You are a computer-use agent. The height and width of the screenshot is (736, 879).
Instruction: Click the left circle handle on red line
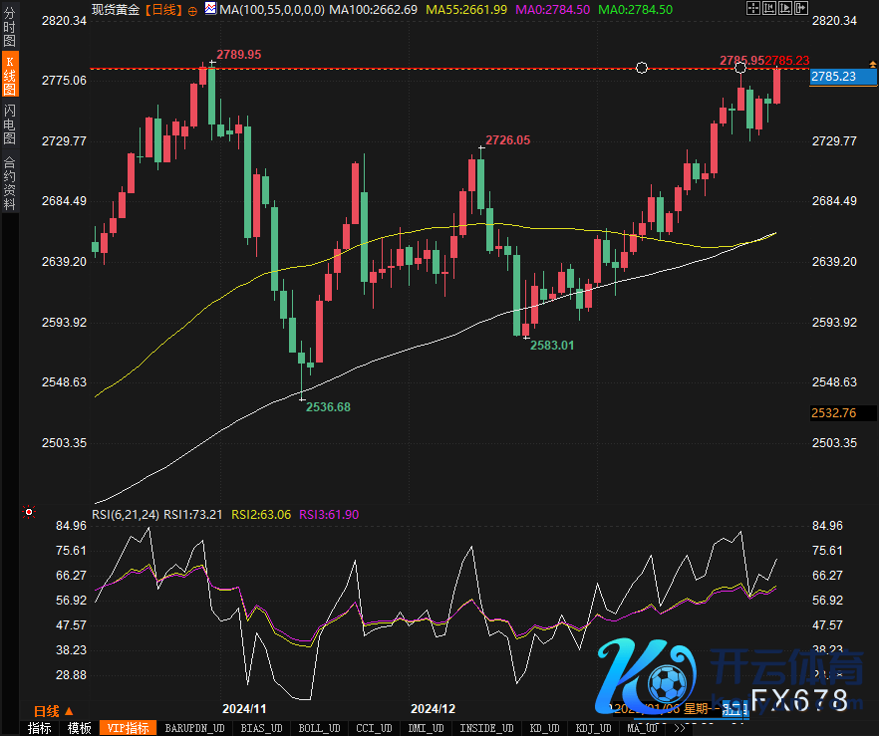coord(642,68)
